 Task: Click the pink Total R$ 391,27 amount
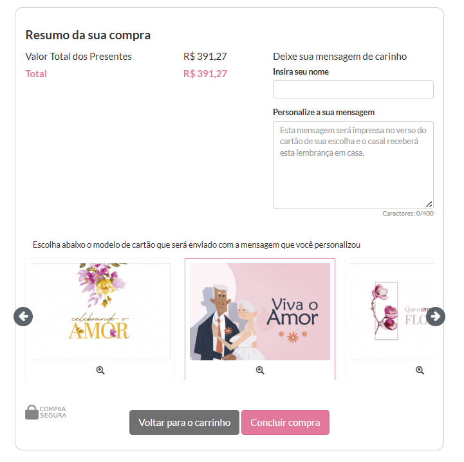coord(205,74)
